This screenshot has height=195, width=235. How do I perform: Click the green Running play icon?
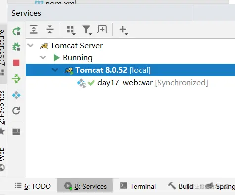click(x=57, y=58)
